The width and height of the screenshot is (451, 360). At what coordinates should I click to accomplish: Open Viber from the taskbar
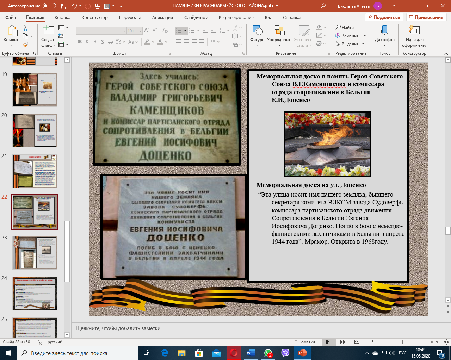pos(285,353)
